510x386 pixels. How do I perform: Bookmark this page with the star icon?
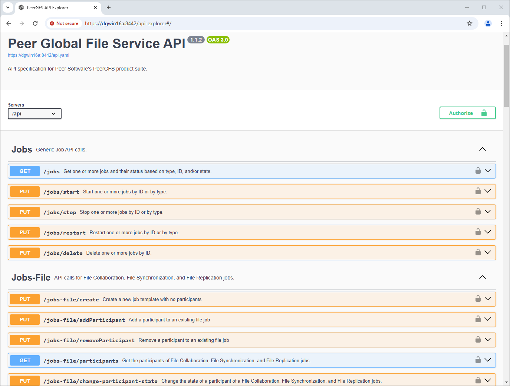coord(469,23)
